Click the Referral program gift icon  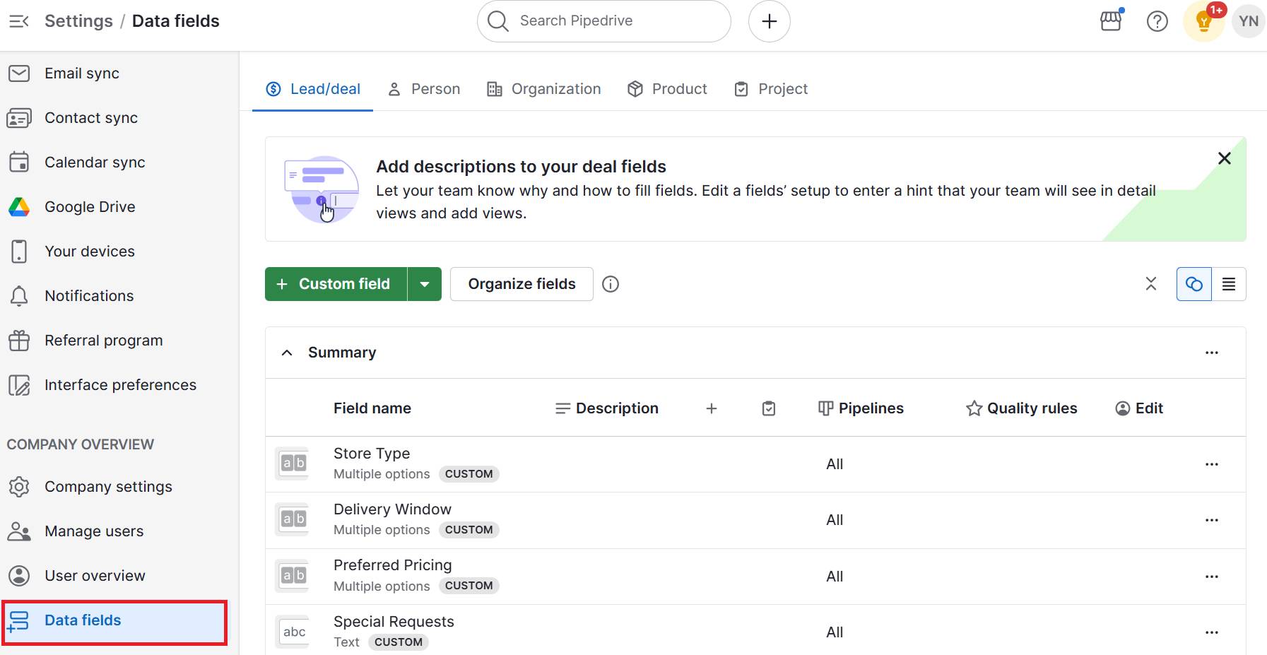[19, 340]
